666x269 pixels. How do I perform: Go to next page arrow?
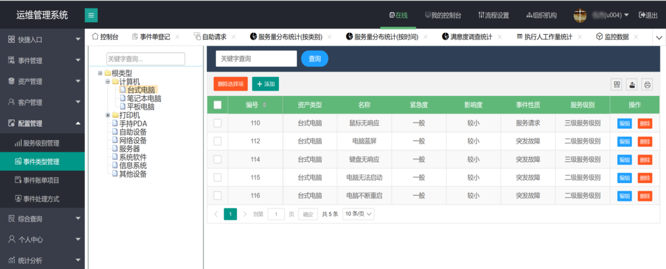[245, 214]
